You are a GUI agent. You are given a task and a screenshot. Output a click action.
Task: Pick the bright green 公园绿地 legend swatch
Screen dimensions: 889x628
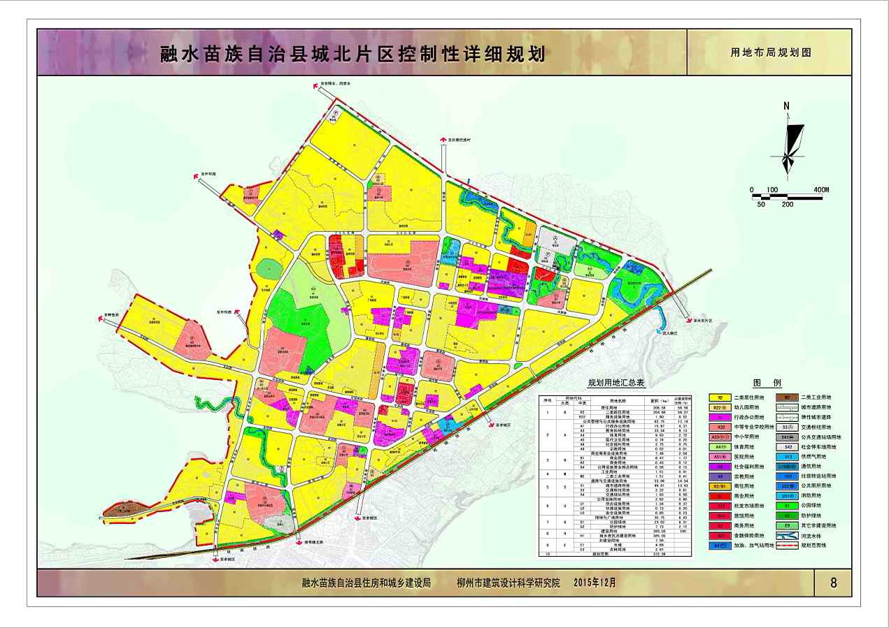pyautogui.click(x=788, y=505)
